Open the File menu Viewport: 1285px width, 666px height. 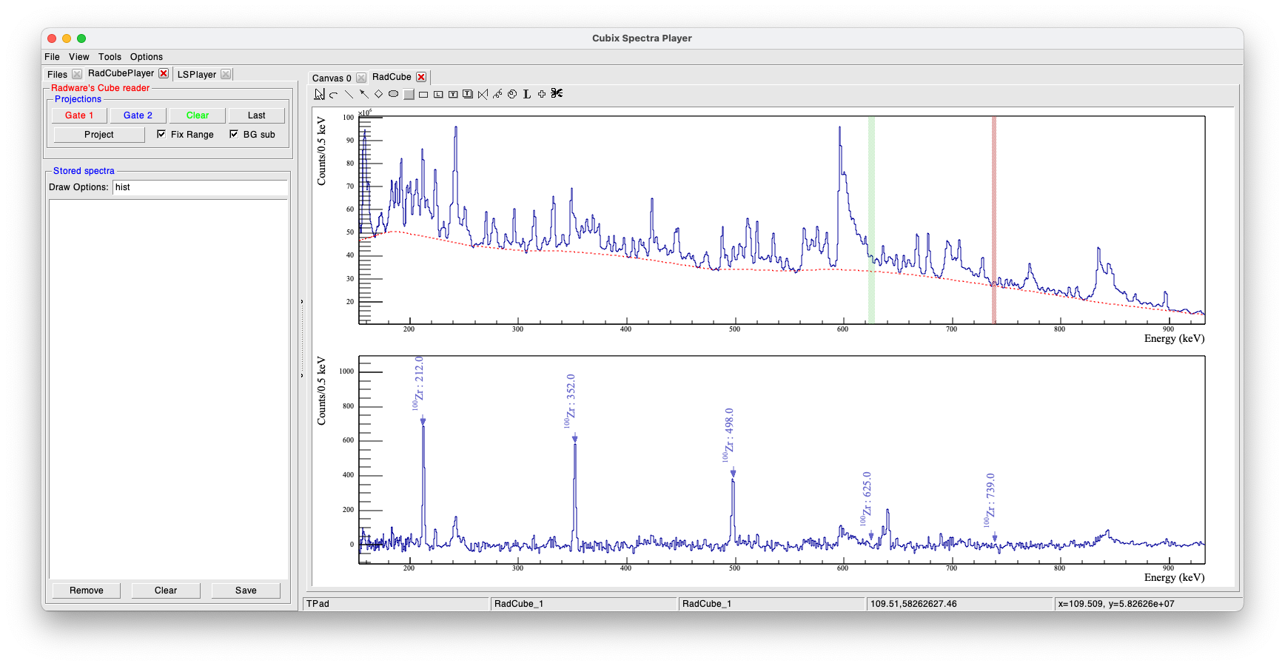pos(52,57)
